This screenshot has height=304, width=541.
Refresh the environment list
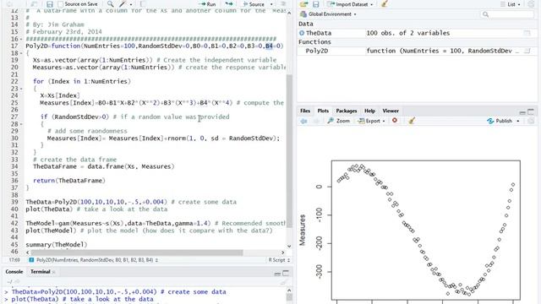[531, 4]
